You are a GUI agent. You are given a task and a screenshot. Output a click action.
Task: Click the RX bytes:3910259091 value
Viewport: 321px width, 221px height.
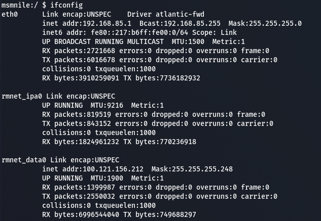click(81, 78)
